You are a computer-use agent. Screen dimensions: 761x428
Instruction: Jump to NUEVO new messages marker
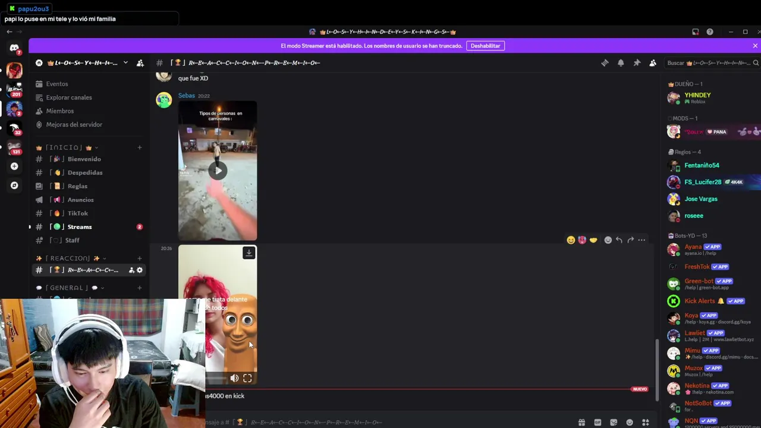[x=640, y=389]
